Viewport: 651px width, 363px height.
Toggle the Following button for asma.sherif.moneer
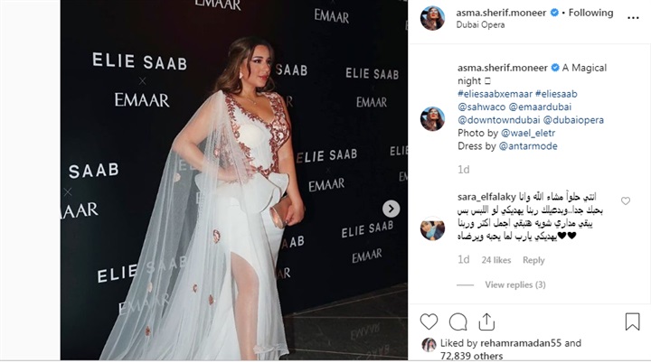click(590, 13)
